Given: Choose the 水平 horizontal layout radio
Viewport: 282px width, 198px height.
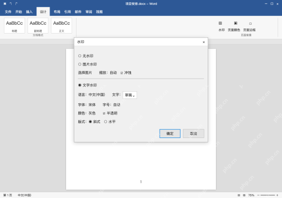Looking at the screenshot, I should [105, 122].
